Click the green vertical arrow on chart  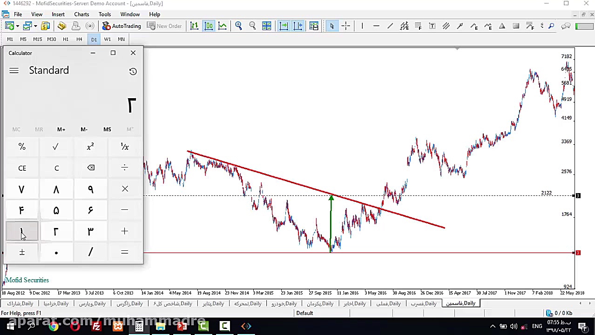coord(331,223)
